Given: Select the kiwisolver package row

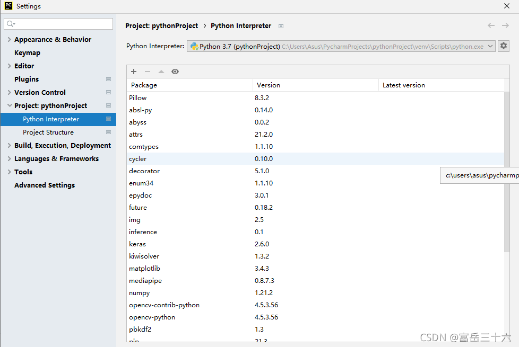Looking at the screenshot, I should coord(315,256).
